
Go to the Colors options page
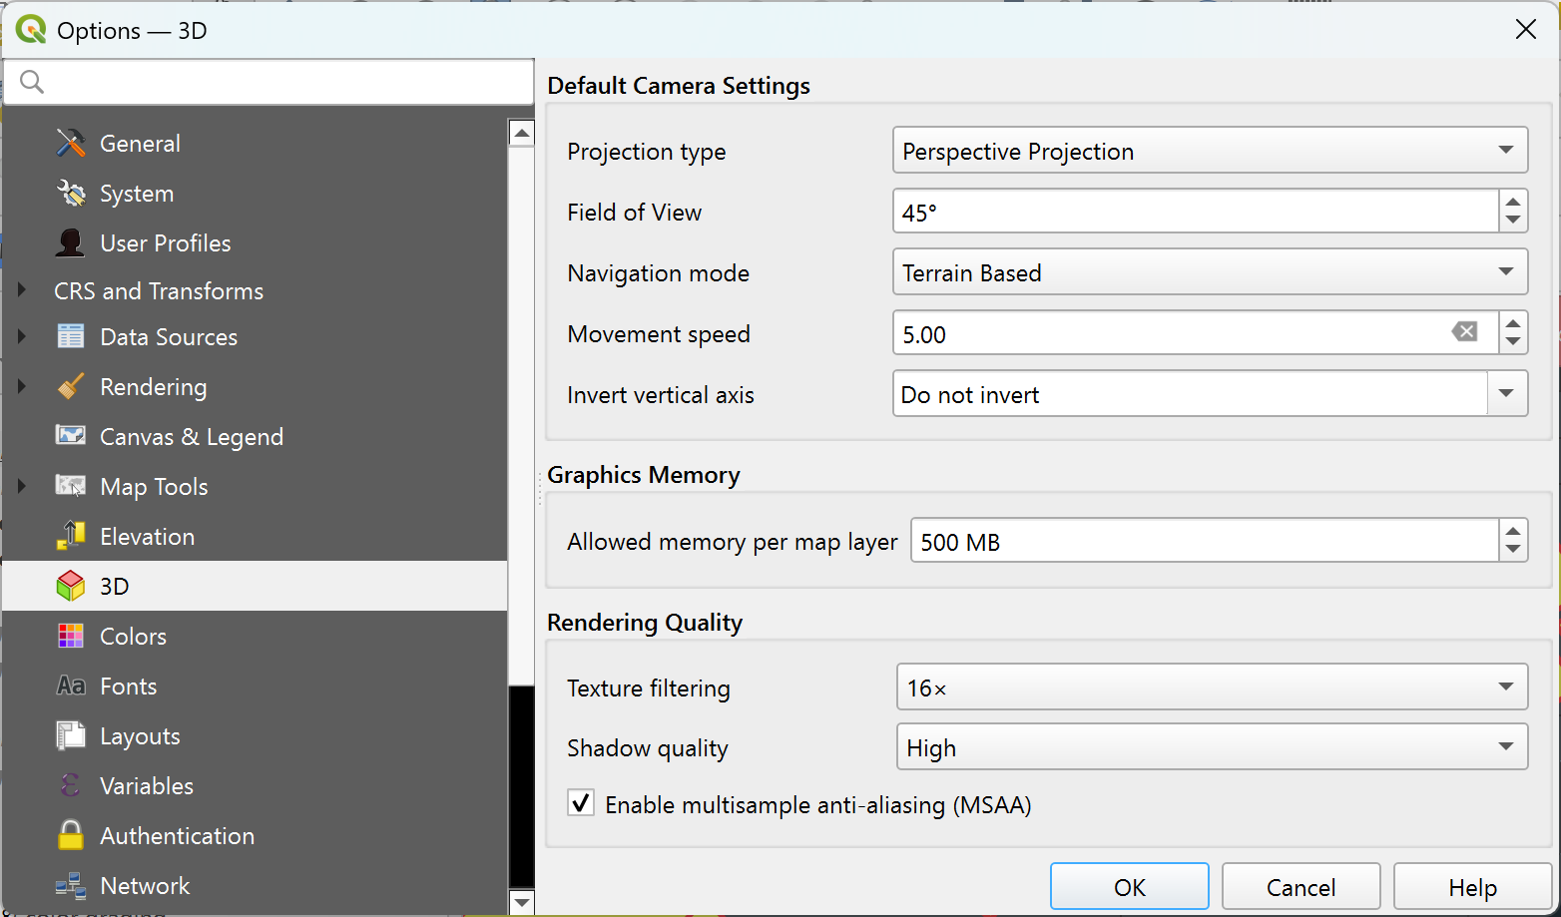[x=255, y=636]
